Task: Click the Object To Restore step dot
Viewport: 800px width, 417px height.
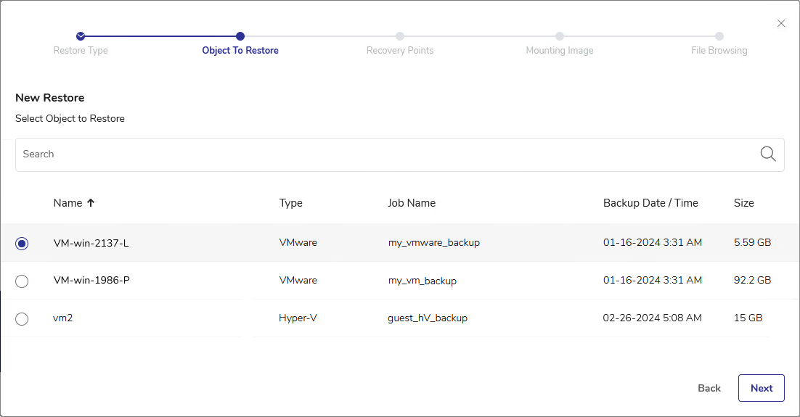Action: [x=240, y=36]
